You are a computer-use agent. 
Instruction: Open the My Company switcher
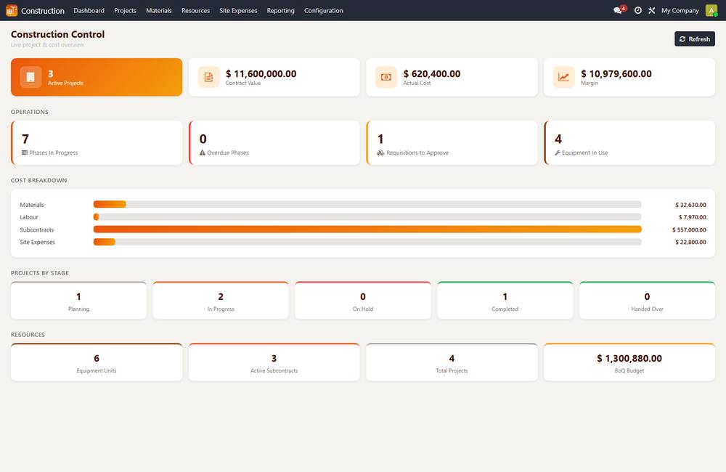coord(680,10)
